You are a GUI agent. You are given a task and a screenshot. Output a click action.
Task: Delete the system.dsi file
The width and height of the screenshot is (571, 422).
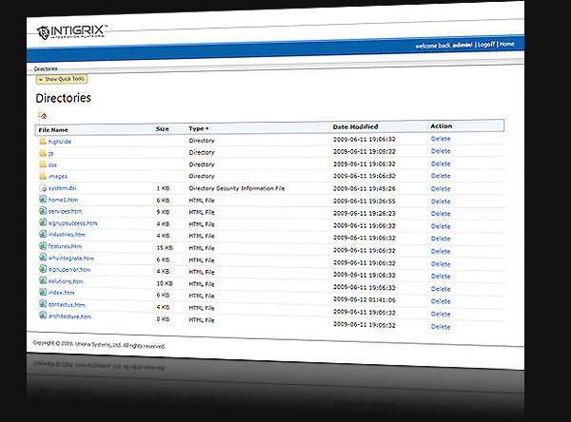[441, 189]
